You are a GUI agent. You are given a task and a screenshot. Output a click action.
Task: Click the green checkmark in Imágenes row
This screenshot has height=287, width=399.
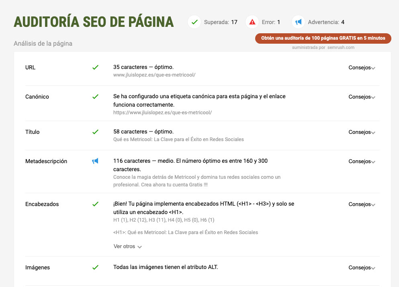(x=95, y=267)
